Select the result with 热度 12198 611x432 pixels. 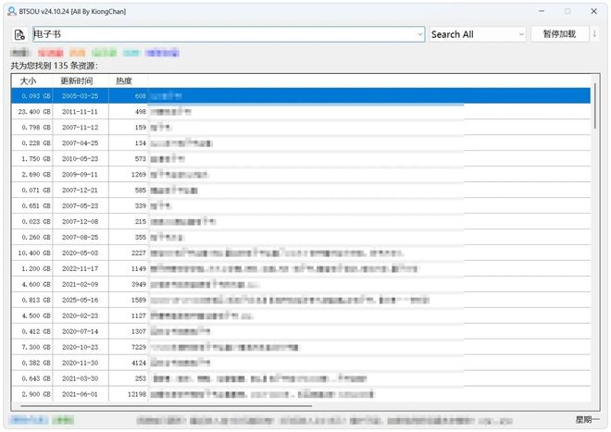pyautogui.click(x=185, y=394)
